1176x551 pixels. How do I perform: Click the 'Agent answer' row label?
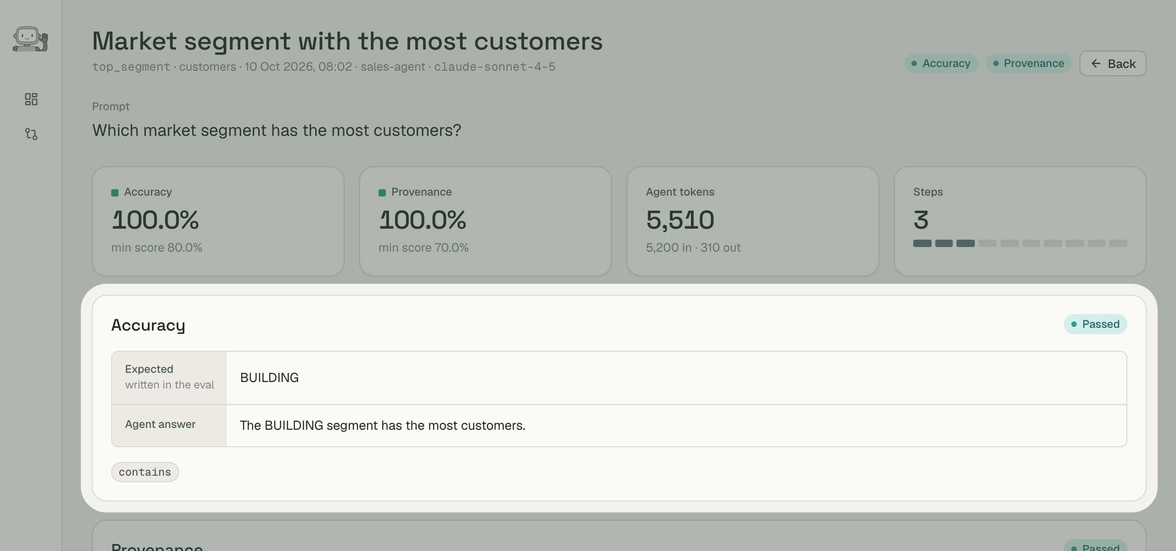pyautogui.click(x=160, y=424)
